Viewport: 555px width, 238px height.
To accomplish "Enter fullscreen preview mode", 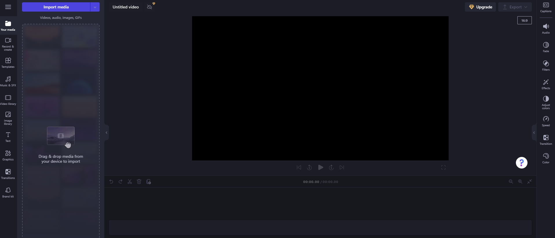I will (443, 167).
